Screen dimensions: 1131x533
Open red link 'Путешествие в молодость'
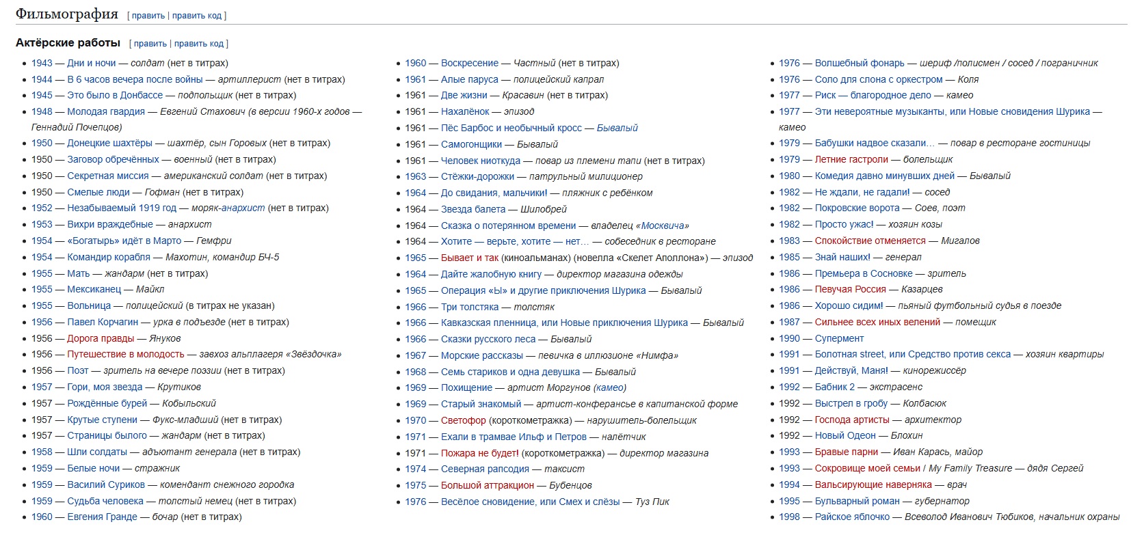click(x=126, y=354)
